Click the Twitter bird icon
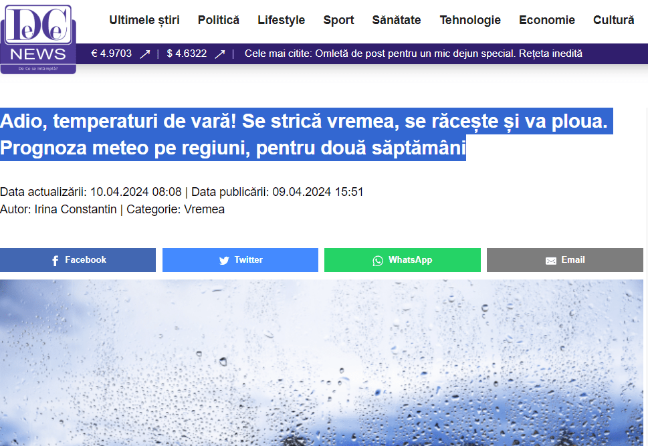Screen dimensions: 648x446 pos(224,261)
